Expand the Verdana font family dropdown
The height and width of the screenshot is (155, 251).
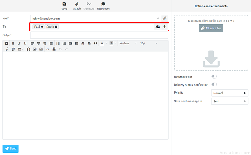click(128, 43)
